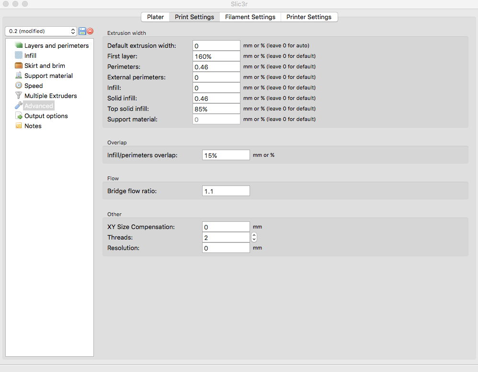Viewport: 478px width, 372px height.
Task: Click the red delete preset icon
Action: [x=90, y=31]
